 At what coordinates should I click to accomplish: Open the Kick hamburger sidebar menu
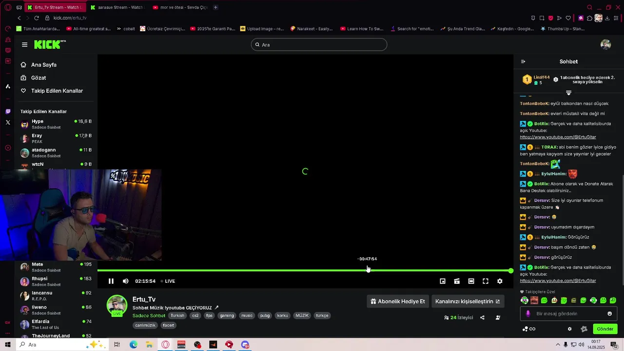pyautogui.click(x=24, y=44)
